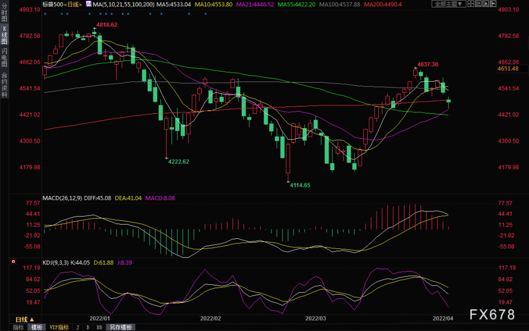Open the 合约资料 side tab
529x331 pixels.
coord(4,84)
